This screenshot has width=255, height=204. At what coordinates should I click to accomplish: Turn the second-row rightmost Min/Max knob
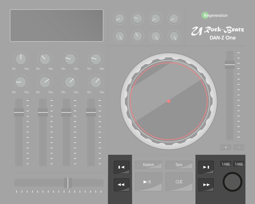click(96, 83)
